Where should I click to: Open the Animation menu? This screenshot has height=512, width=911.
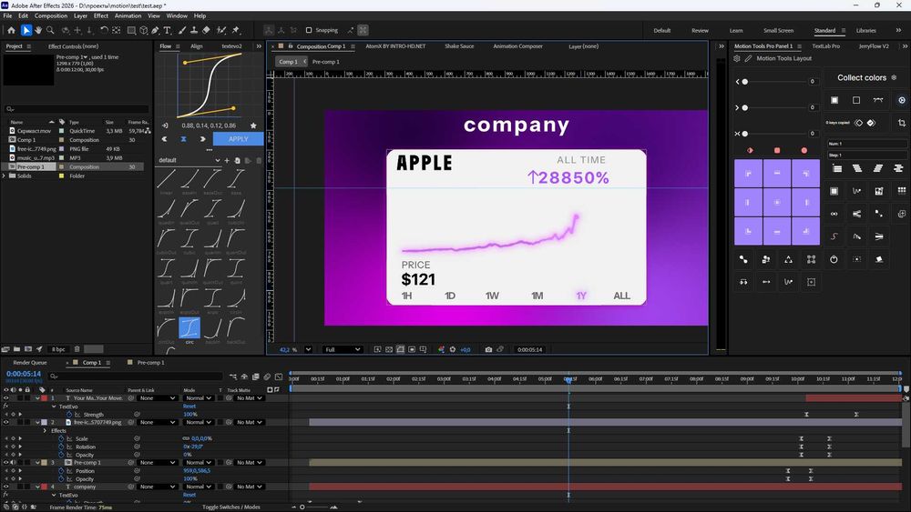(x=128, y=15)
